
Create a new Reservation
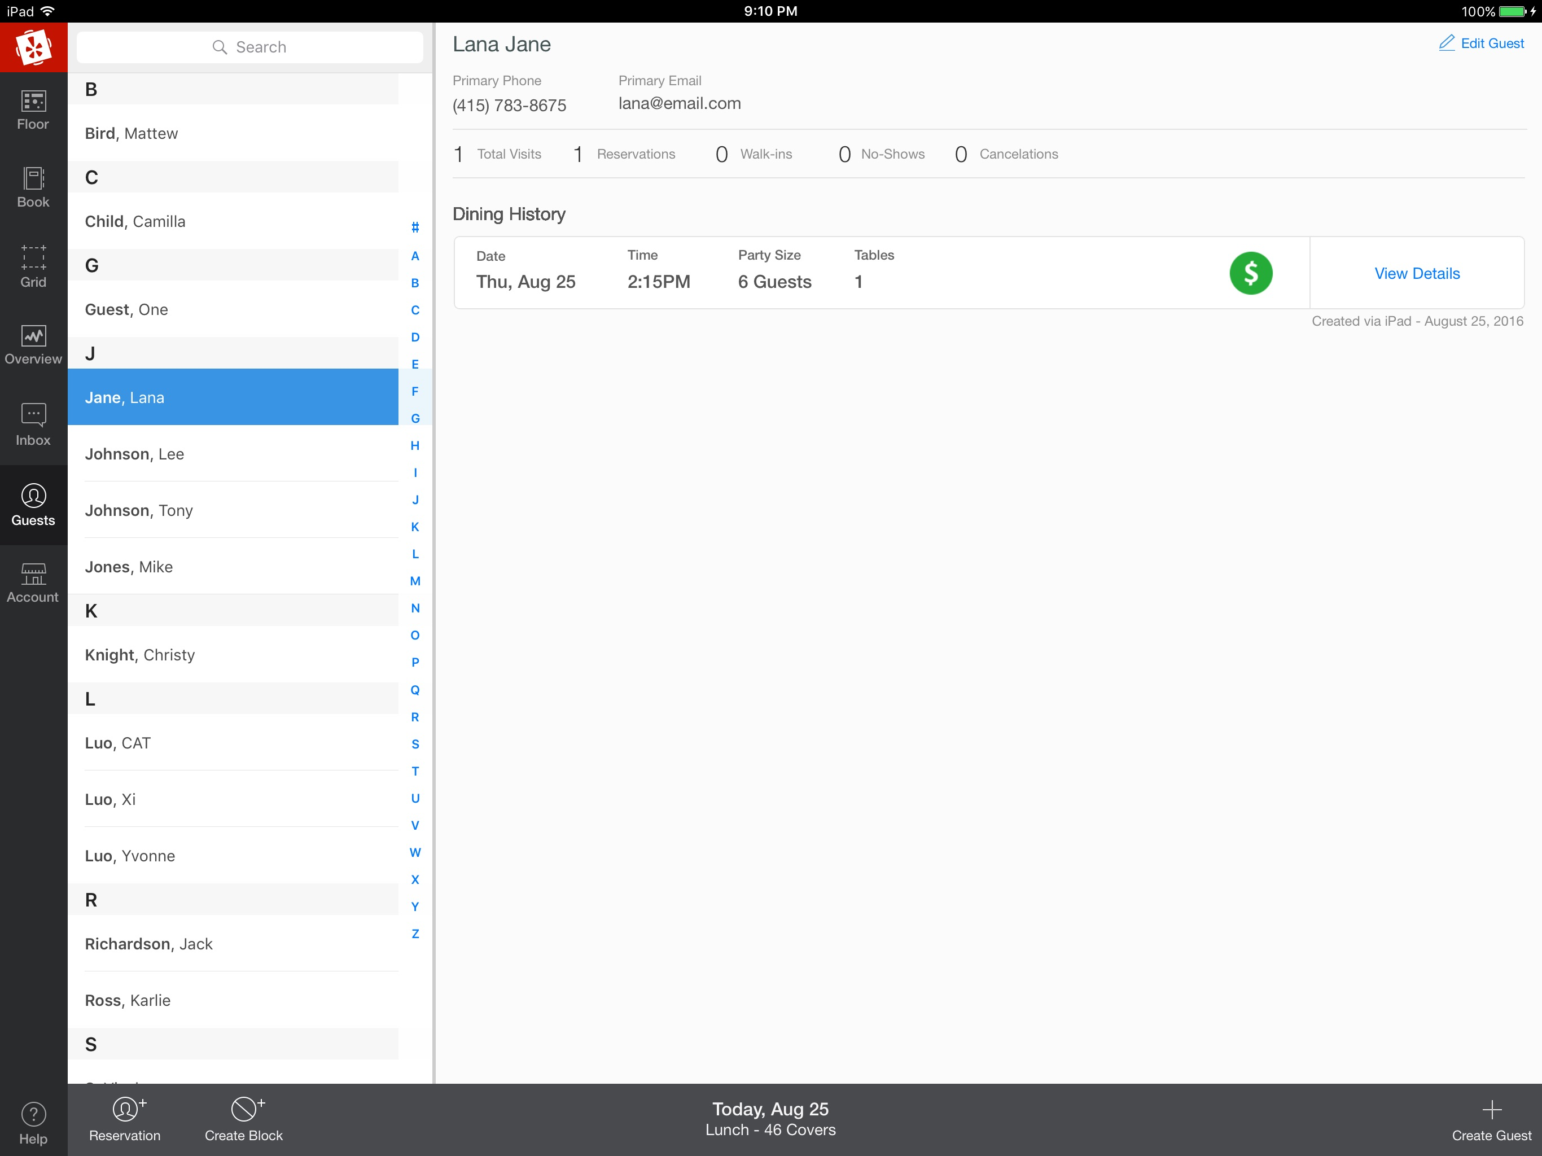click(x=125, y=1119)
